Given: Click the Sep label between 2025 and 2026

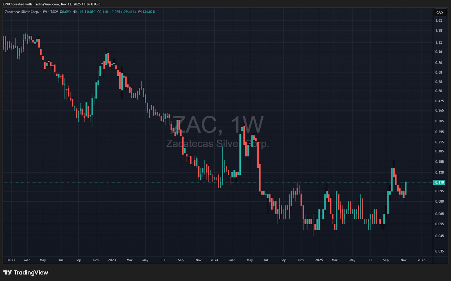Looking at the screenshot, I should point(386,260).
